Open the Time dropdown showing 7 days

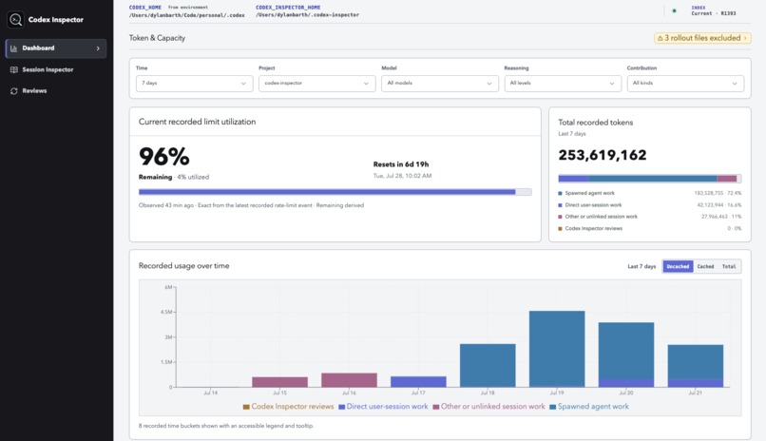195,84
